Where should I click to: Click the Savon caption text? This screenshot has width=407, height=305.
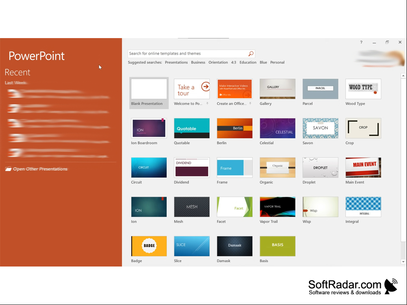click(x=308, y=143)
